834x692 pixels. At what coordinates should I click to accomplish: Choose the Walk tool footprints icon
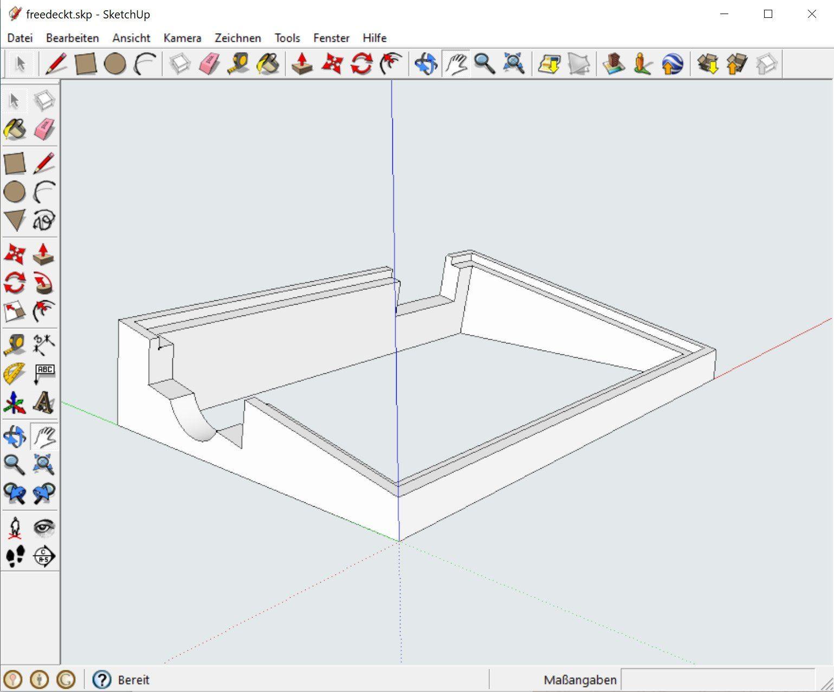click(14, 556)
